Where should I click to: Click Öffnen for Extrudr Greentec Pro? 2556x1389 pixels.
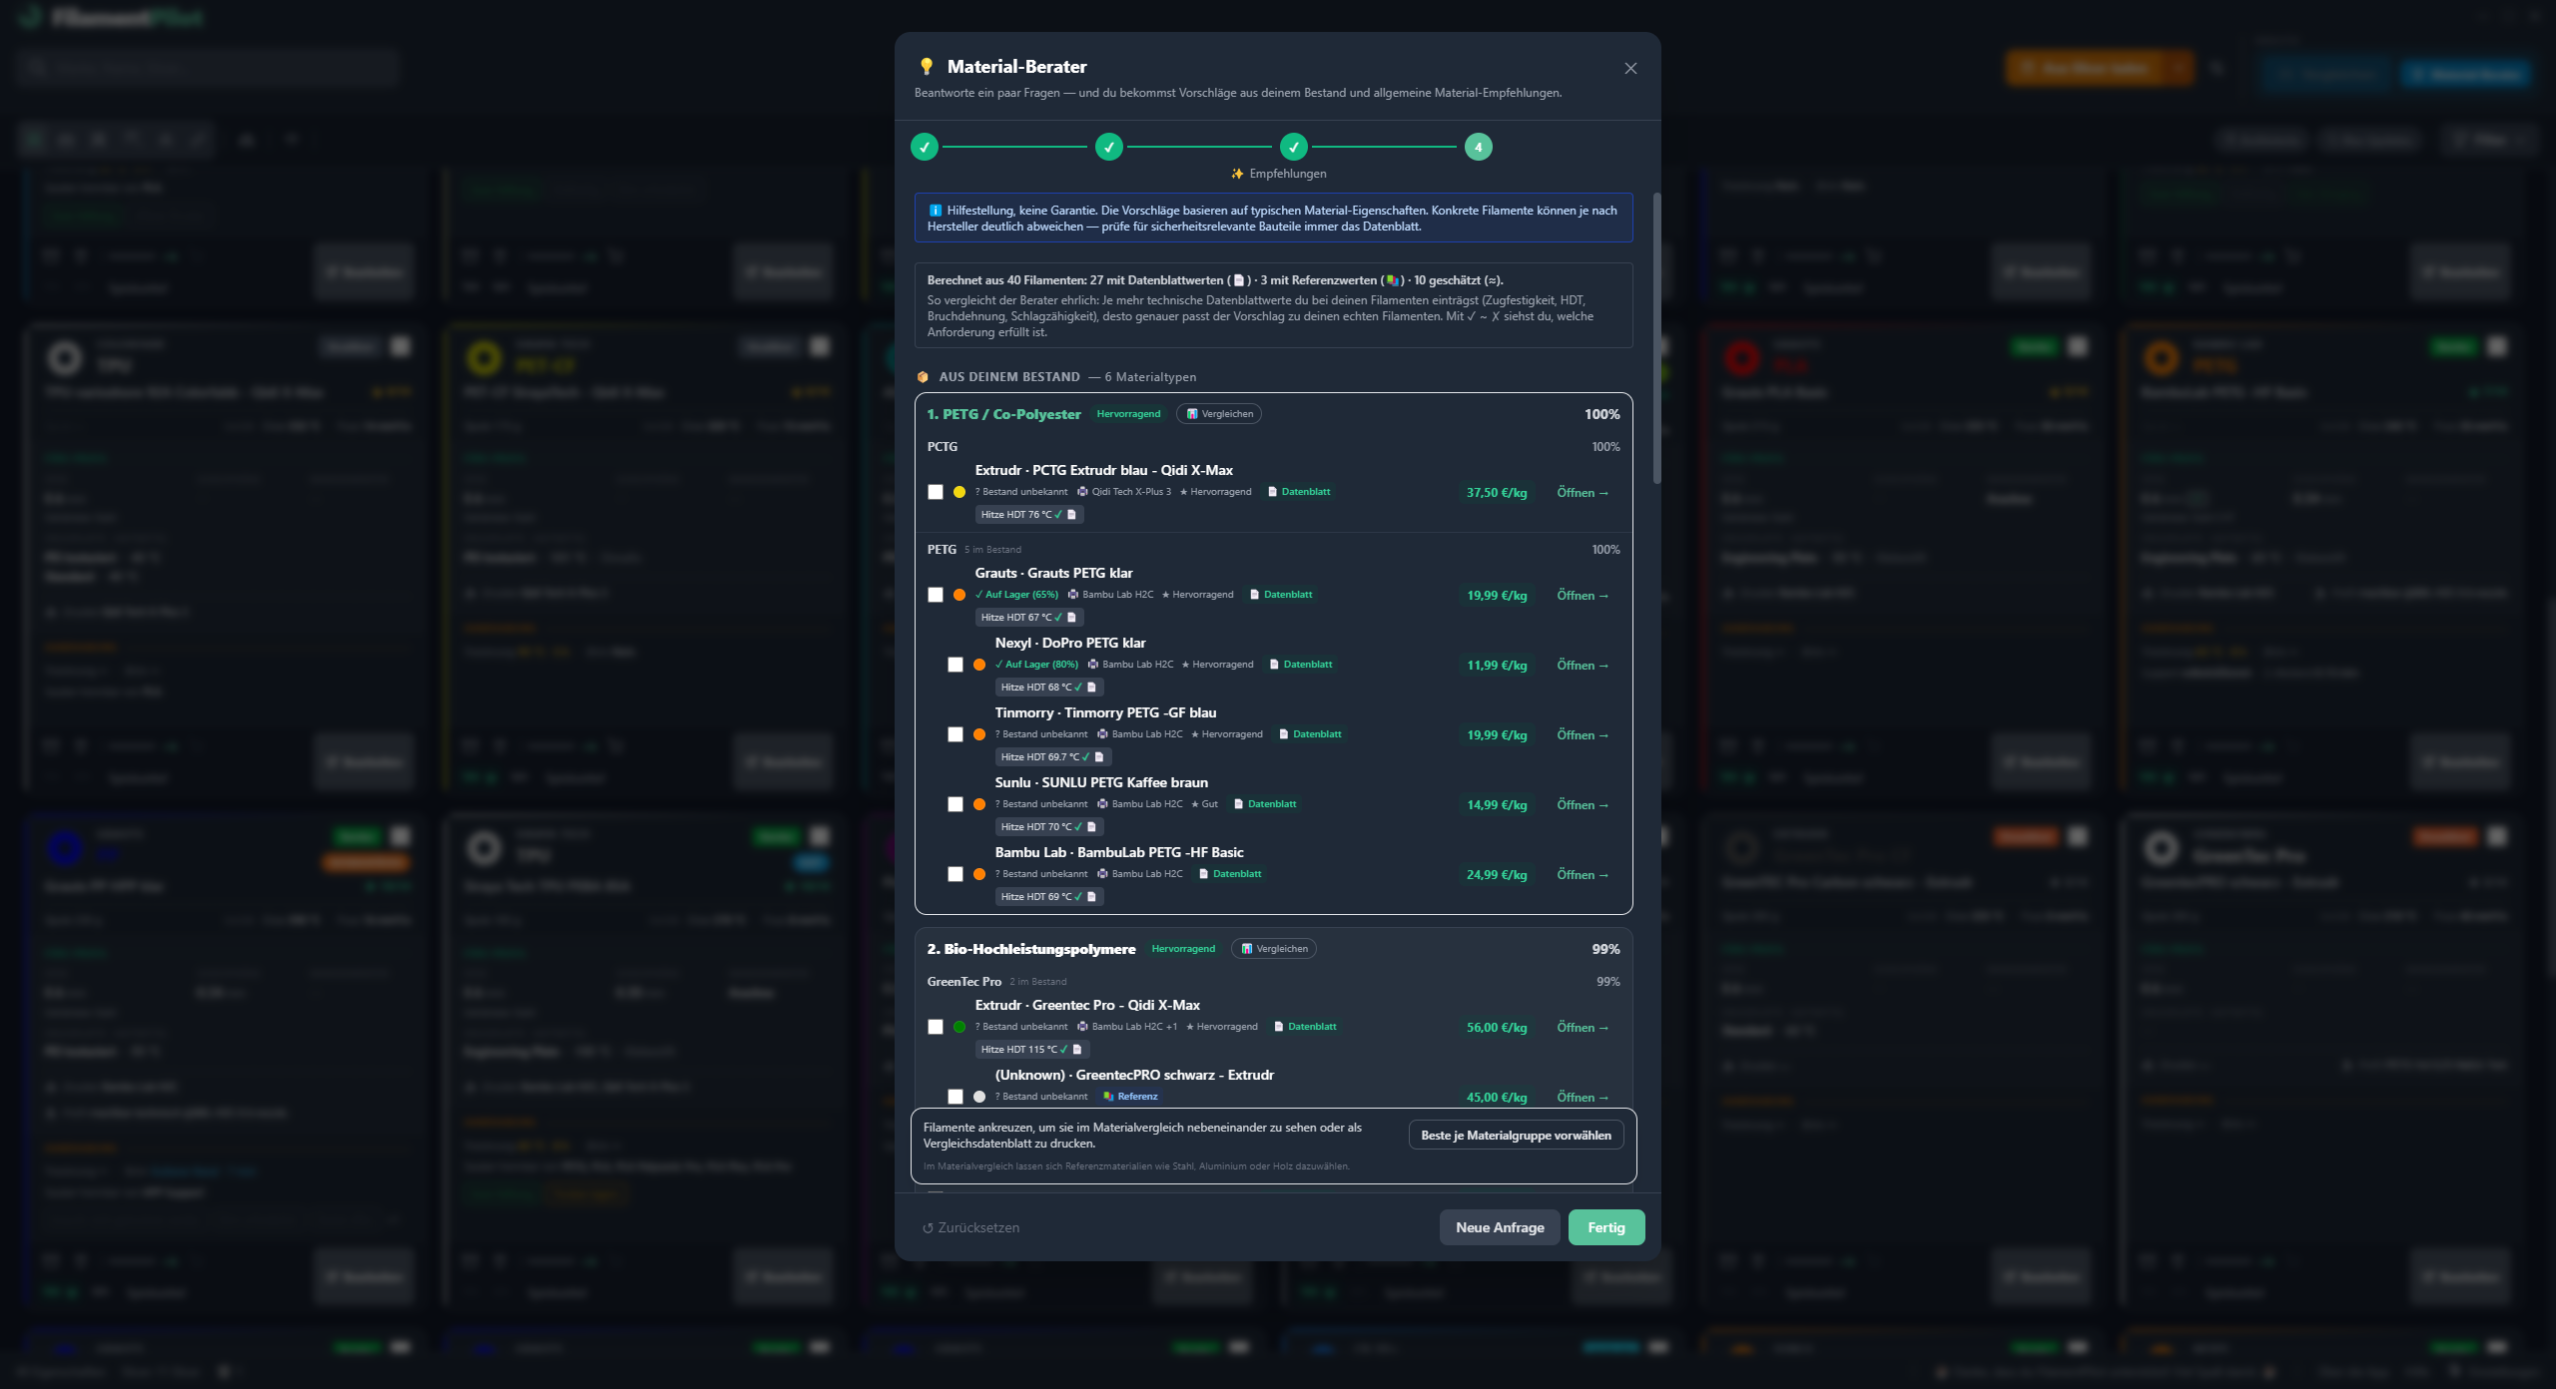1583,1028
